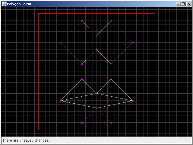Pick the upper polygon's top-right peak vertex

(111, 21)
